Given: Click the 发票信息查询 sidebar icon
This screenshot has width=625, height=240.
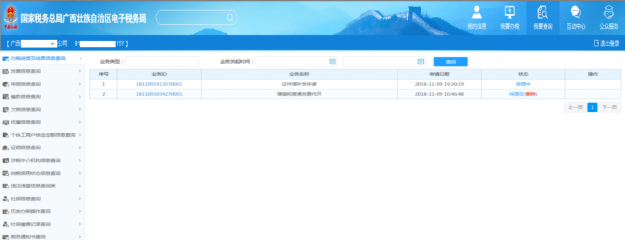Looking at the screenshot, I should [6, 71].
